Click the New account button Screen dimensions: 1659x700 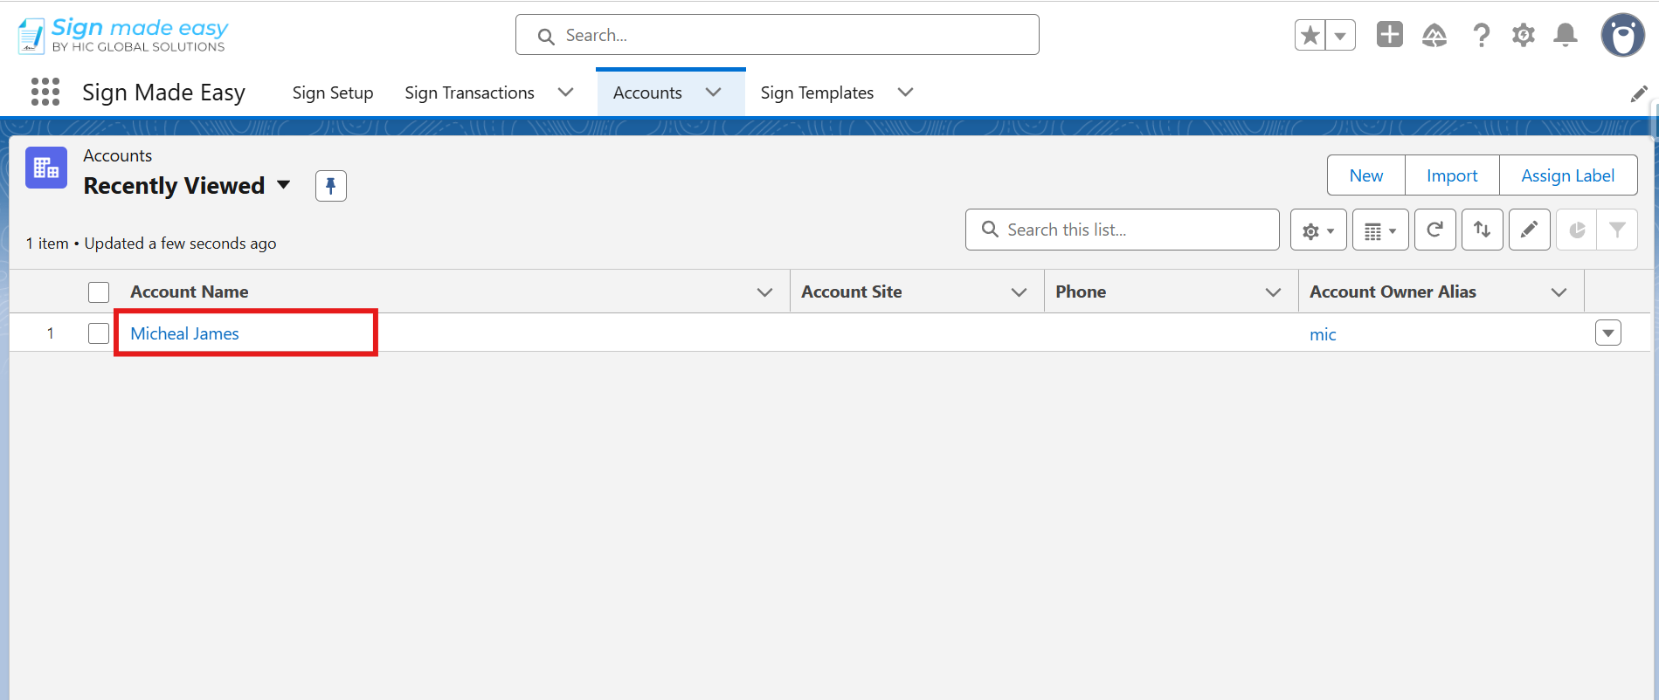click(x=1366, y=175)
